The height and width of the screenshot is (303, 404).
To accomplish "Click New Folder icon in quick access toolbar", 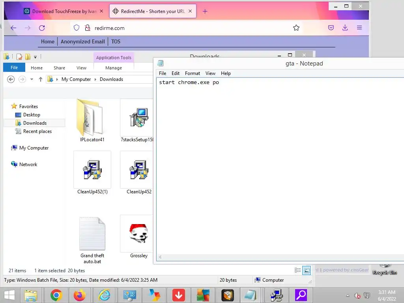I will point(28,57).
